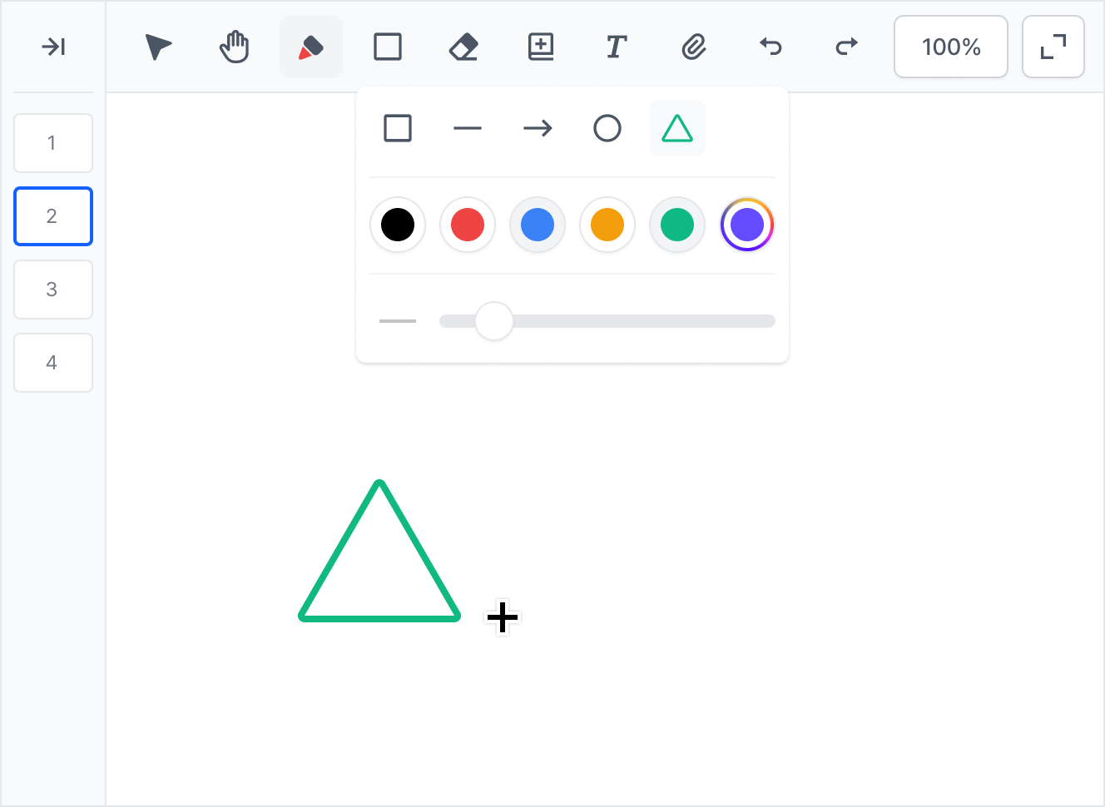Viewport: 1105px width, 807px height.
Task: Open the 100% zoom level control
Action: tap(950, 47)
